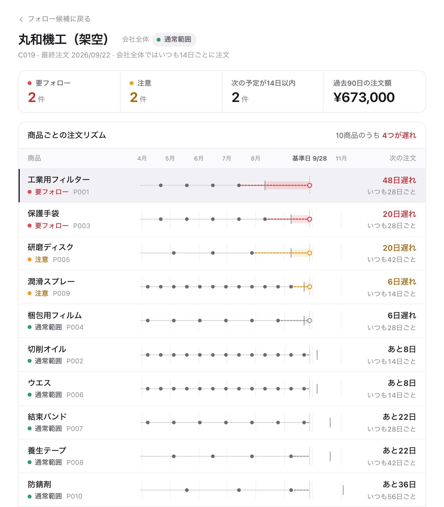Click the gray open-circle marker for 梱包用フィルム
Image resolution: width=444 pixels, height=507 pixels.
point(310,321)
